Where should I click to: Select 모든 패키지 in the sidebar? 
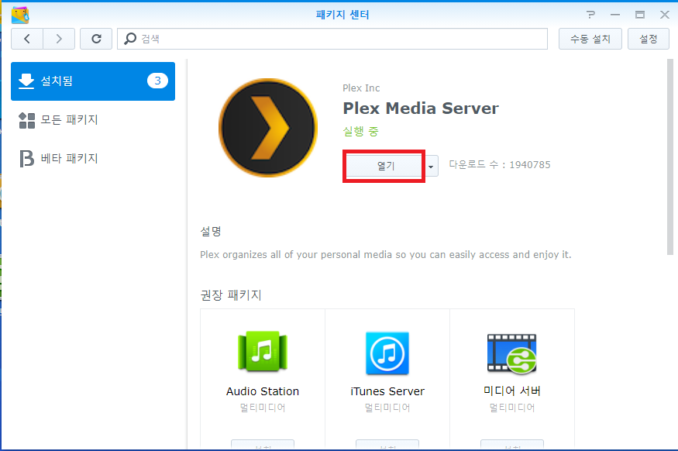point(93,120)
